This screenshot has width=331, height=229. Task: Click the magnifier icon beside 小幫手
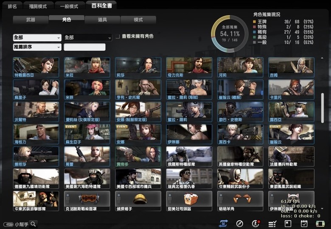point(32,224)
